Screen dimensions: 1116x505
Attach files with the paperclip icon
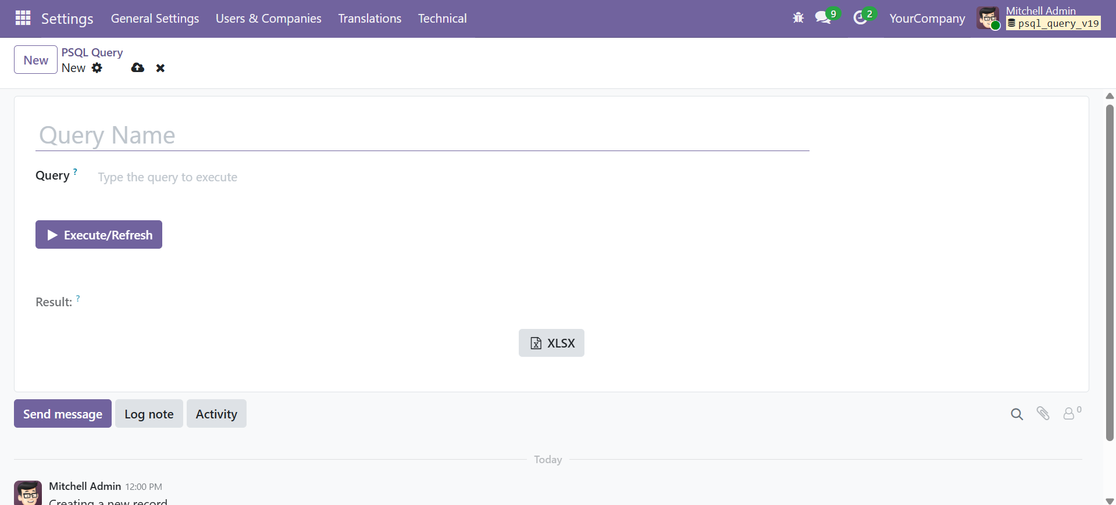tap(1043, 413)
